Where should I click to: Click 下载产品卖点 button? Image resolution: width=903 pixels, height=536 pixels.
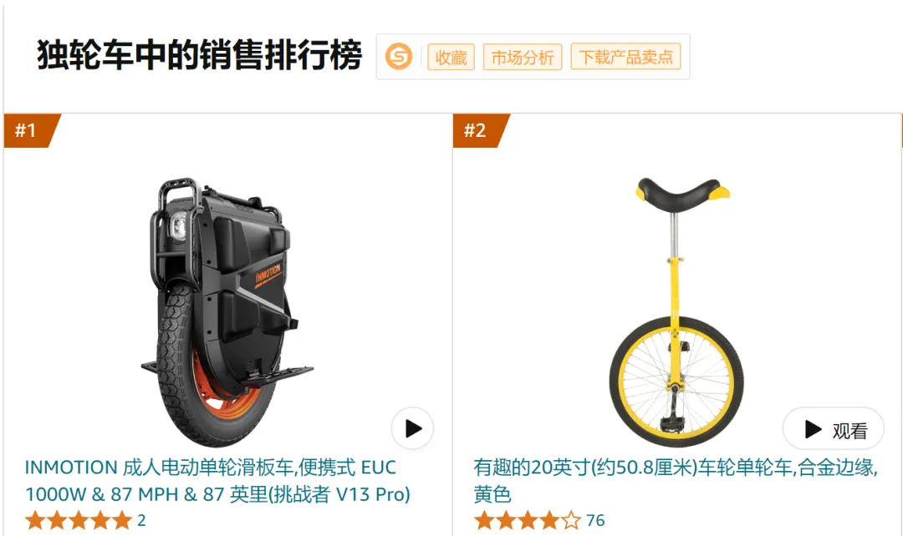pyautogui.click(x=625, y=57)
